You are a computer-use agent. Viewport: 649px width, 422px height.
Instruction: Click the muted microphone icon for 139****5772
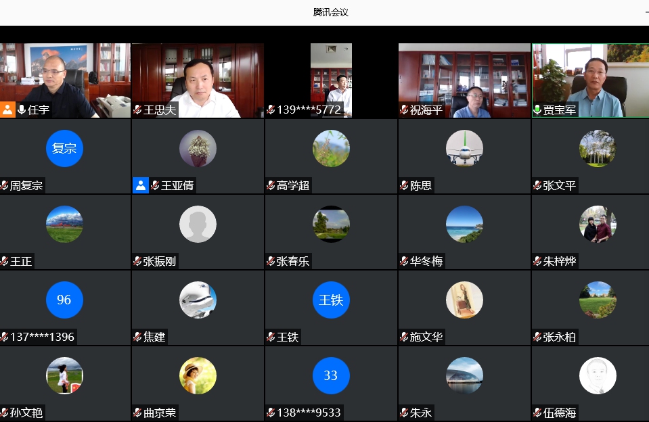271,110
